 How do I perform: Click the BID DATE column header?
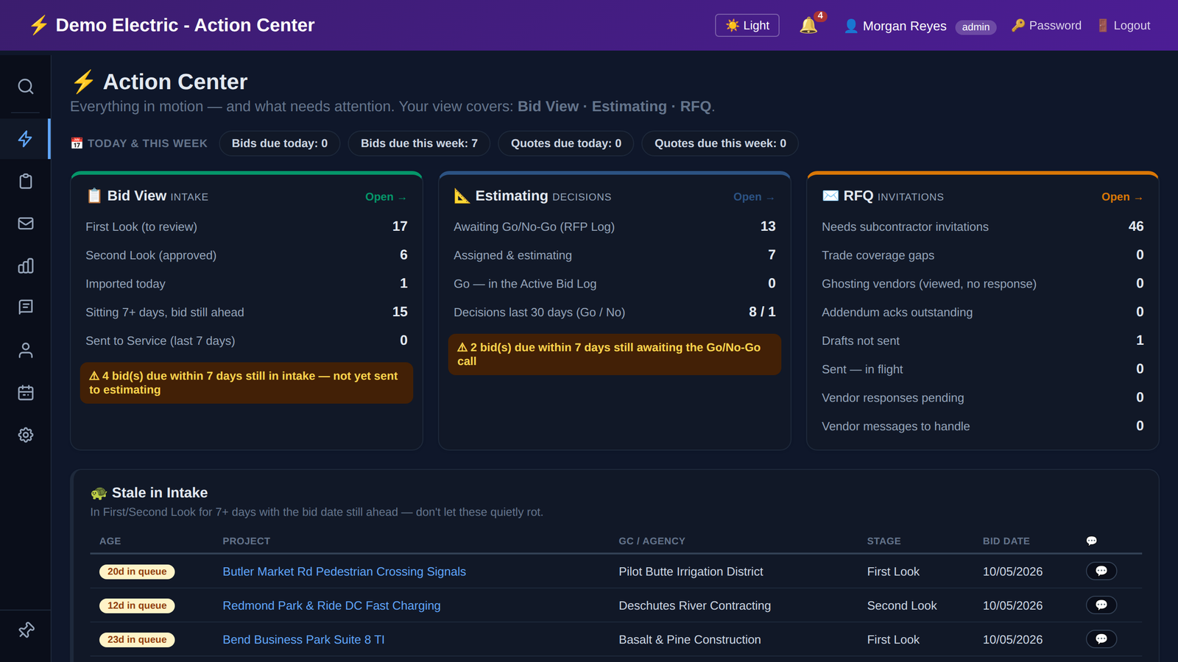tap(1006, 541)
